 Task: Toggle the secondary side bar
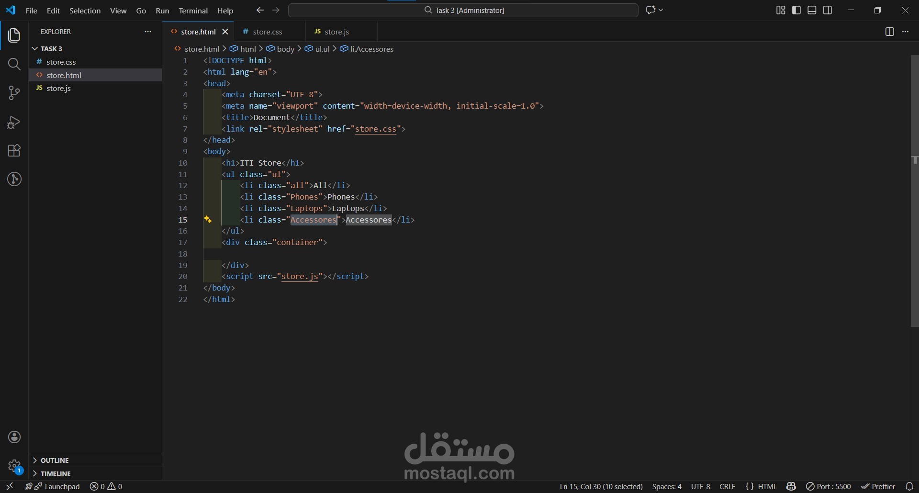click(828, 10)
